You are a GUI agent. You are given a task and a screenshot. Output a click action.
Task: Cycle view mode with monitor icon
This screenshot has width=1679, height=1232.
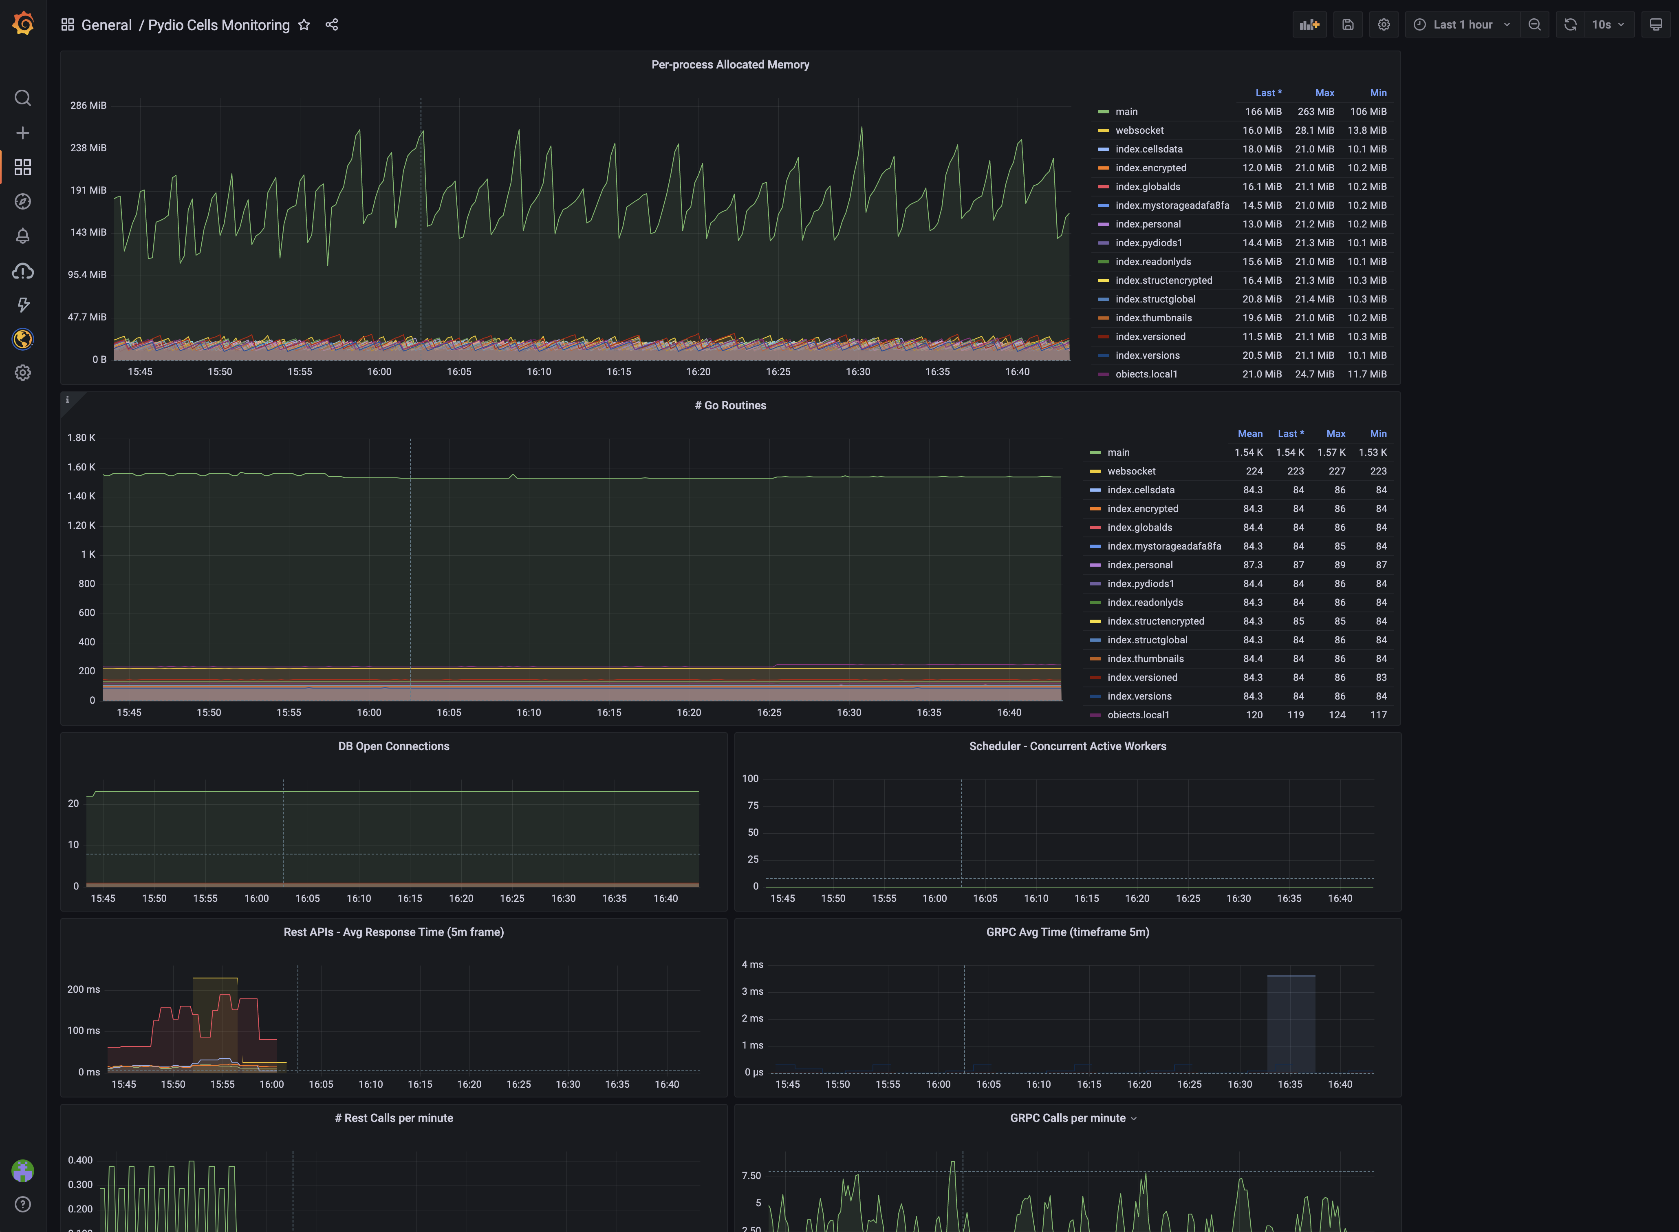[1656, 24]
